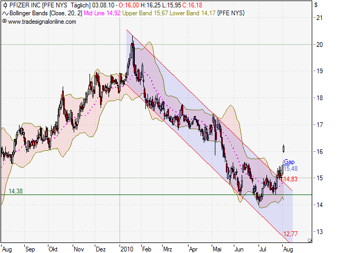The width and height of the screenshot is (337, 253).
Task: Click the Nov timeline label
Action: [x=78, y=249]
